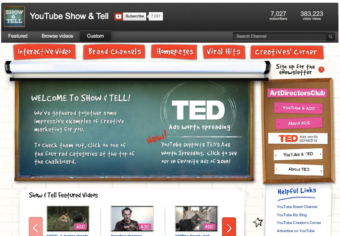Select the Custom tab
Image resolution: width=340 pixels, height=236 pixels.
pyautogui.click(x=95, y=36)
